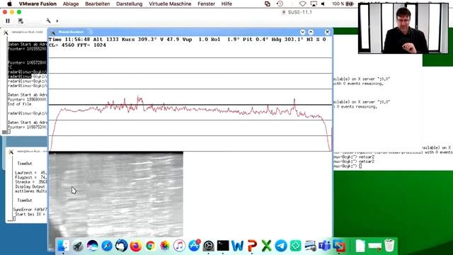Open App Store from the dock

pyautogui.click(x=194, y=246)
